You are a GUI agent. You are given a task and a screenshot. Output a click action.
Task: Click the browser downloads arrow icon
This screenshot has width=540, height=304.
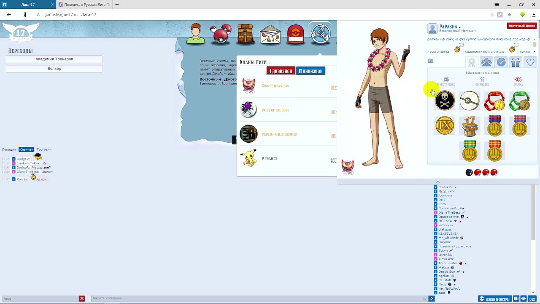[534, 14]
